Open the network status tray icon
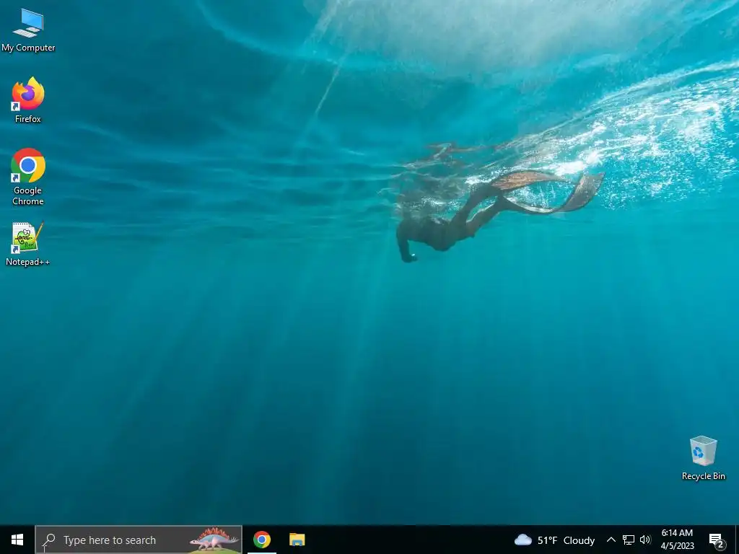 coord(629,540)
